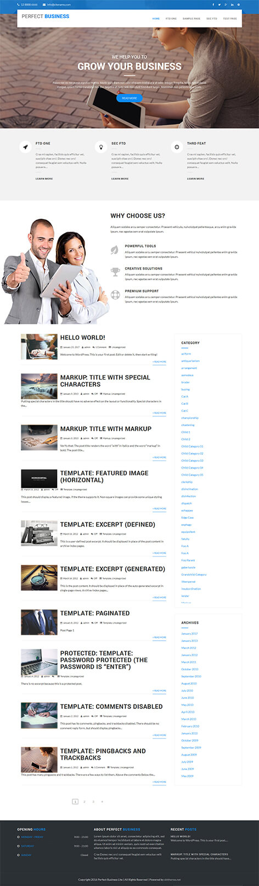Select the Cat B category link
Image resolution: width=259 pixels, height=886 pixels.
(x=185, y=404)
